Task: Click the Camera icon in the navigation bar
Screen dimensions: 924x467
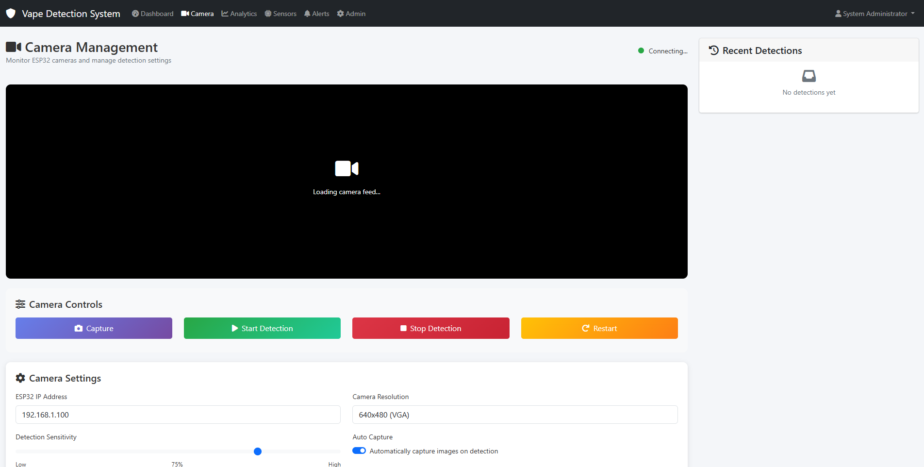Action: click(x=184, y=13)
